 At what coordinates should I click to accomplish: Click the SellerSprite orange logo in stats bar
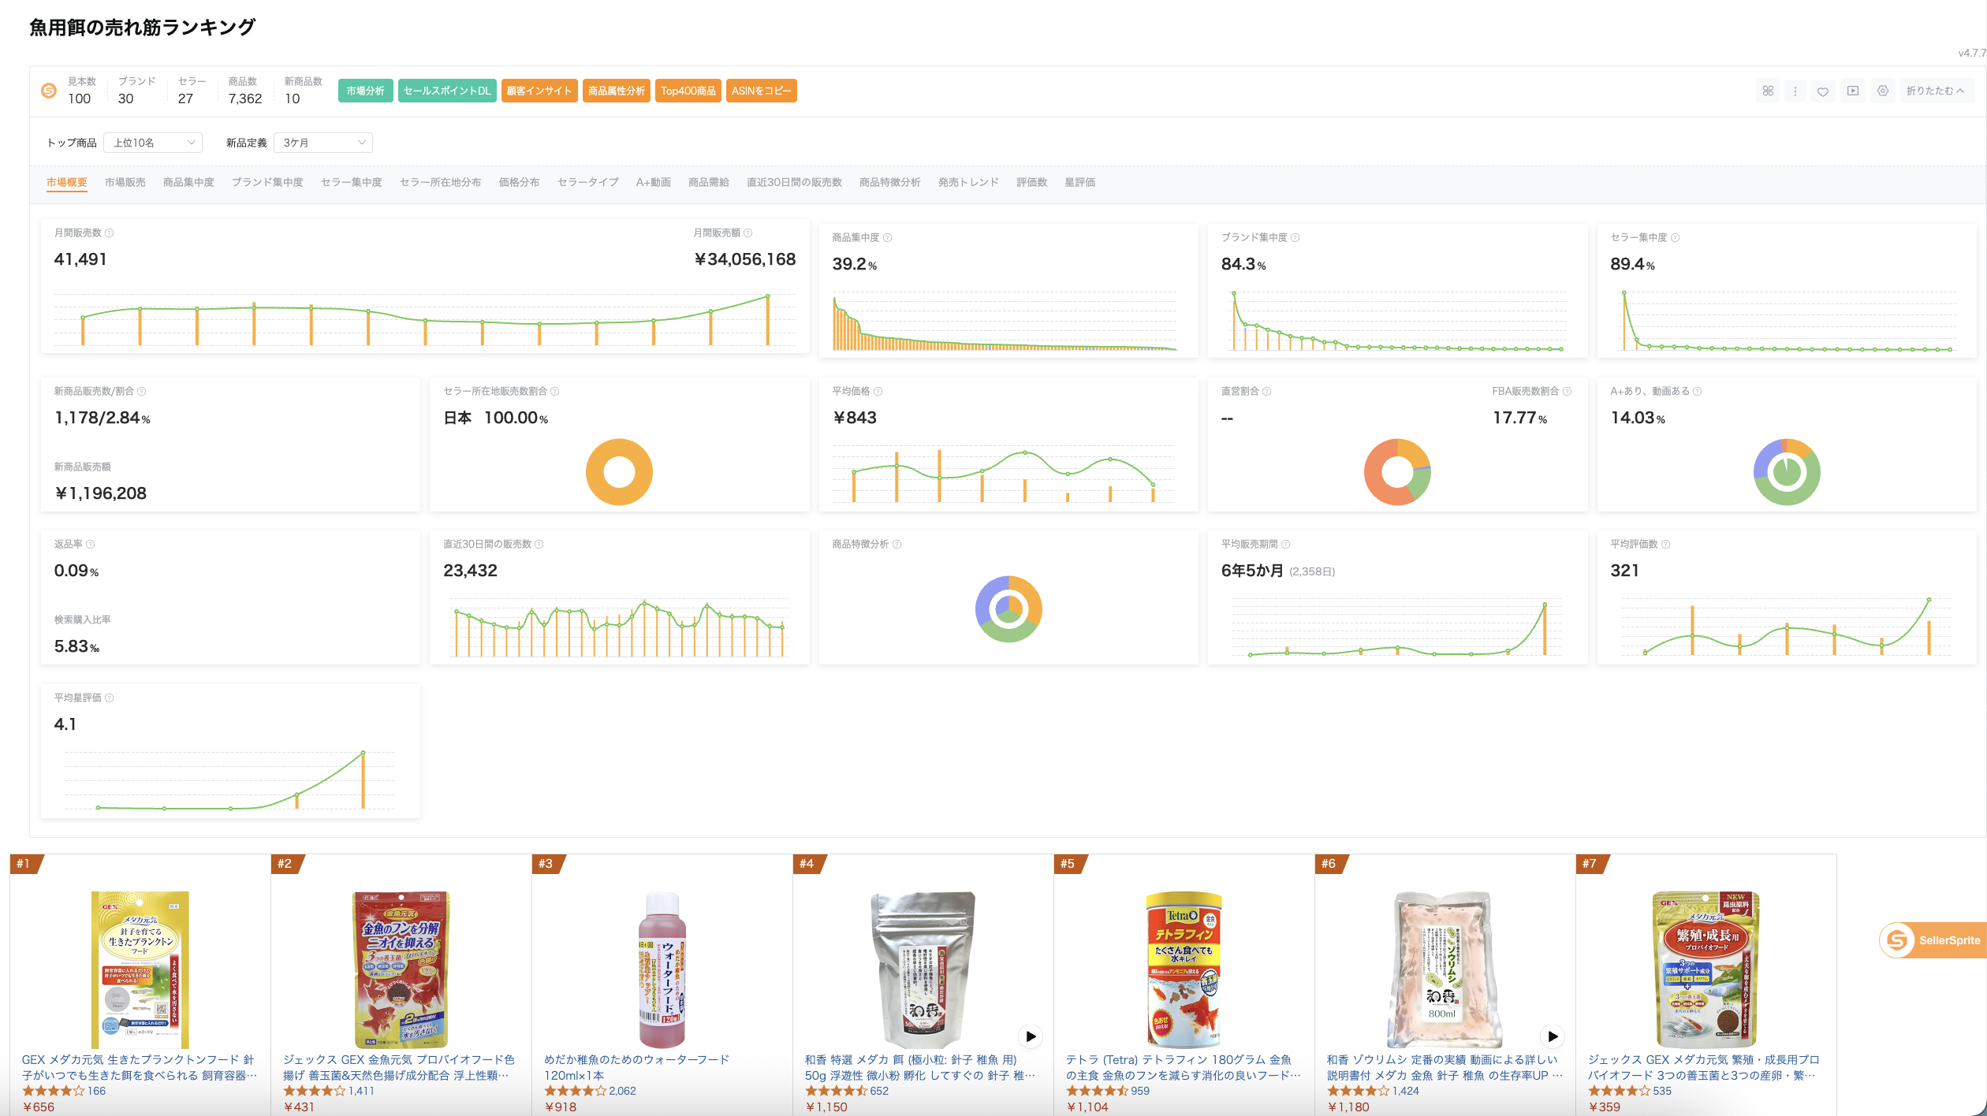[49, 91]
